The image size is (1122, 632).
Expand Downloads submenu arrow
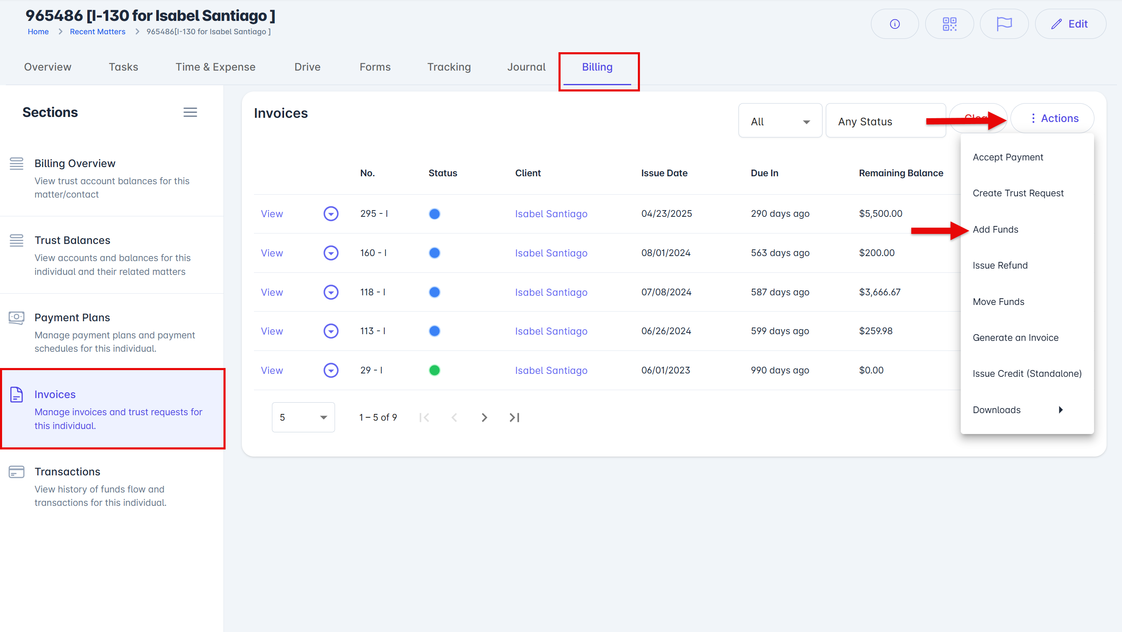pyautogui.click(x=1061, y=410)
